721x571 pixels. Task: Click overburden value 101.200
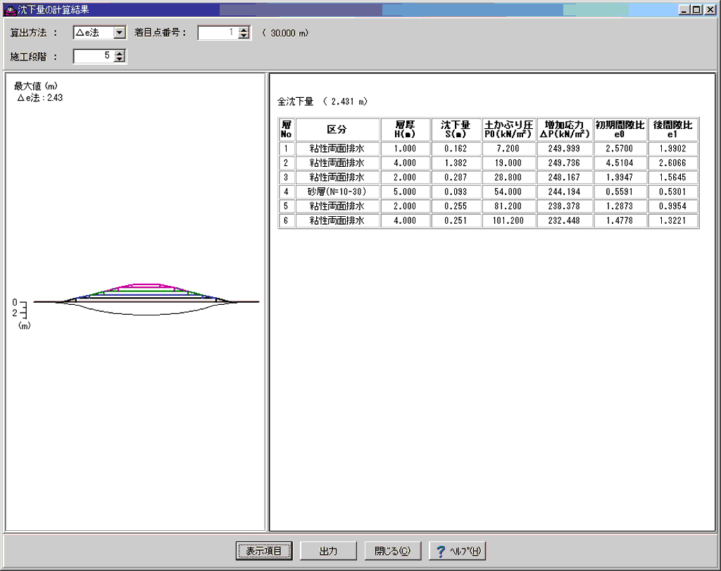[508, 220]
